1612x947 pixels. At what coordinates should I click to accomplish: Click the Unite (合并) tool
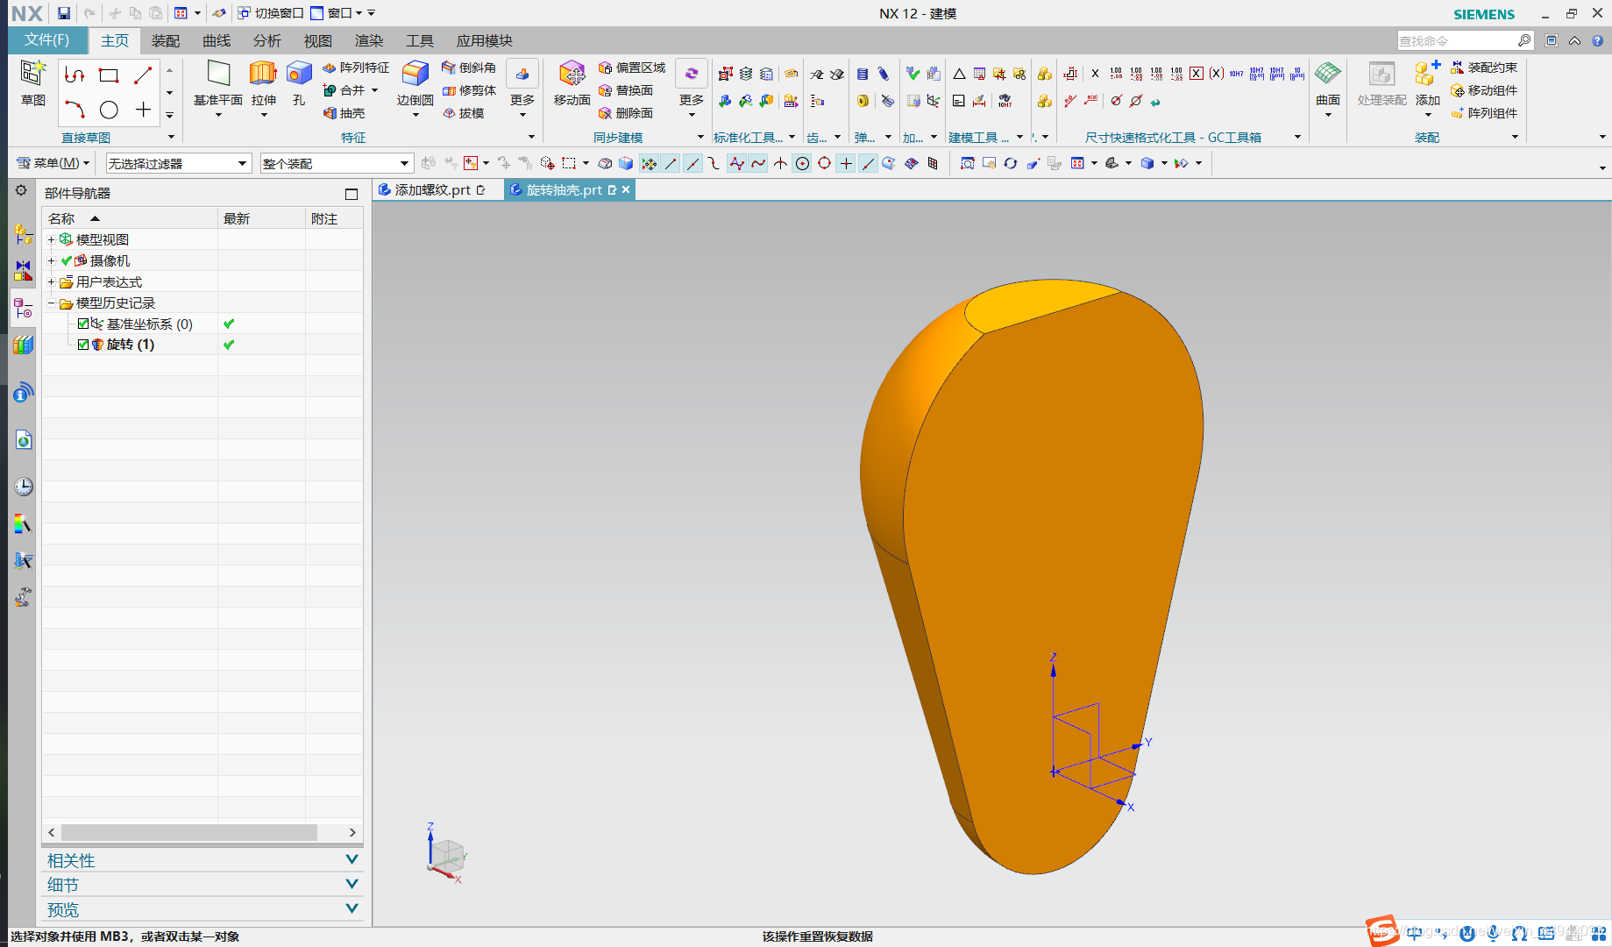coord(344,90)
